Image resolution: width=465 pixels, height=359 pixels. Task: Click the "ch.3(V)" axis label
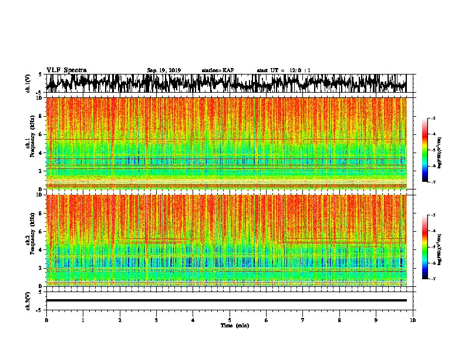pos(28,301)
